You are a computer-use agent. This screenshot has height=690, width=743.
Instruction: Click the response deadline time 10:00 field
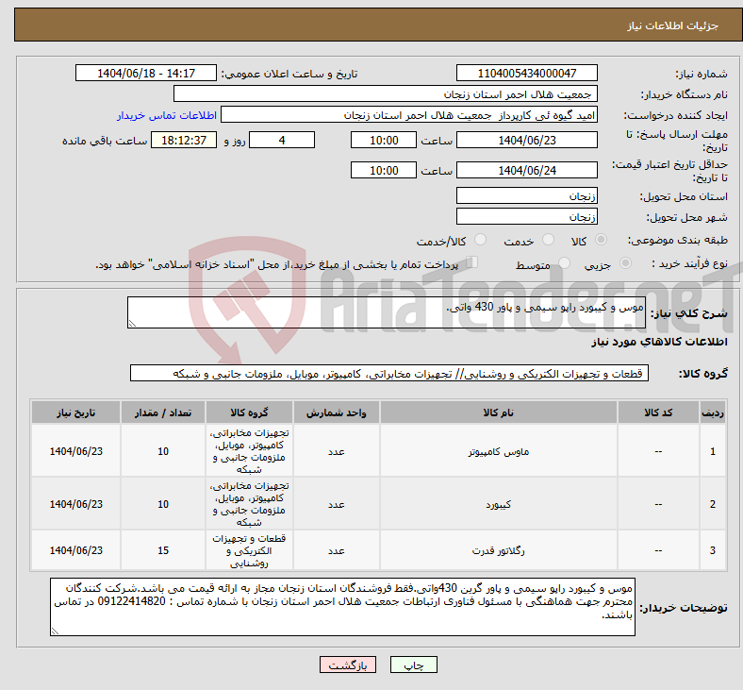[384, 140]
